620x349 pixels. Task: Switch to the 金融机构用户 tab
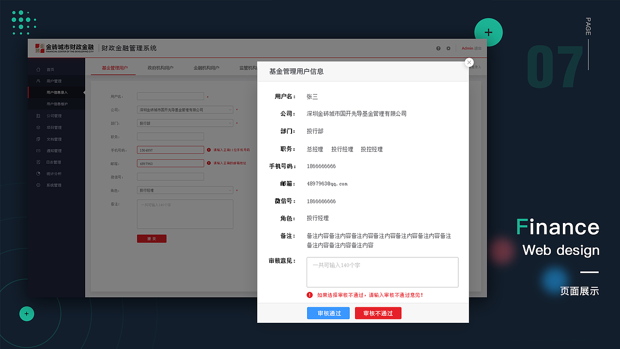tap(206, 68)
